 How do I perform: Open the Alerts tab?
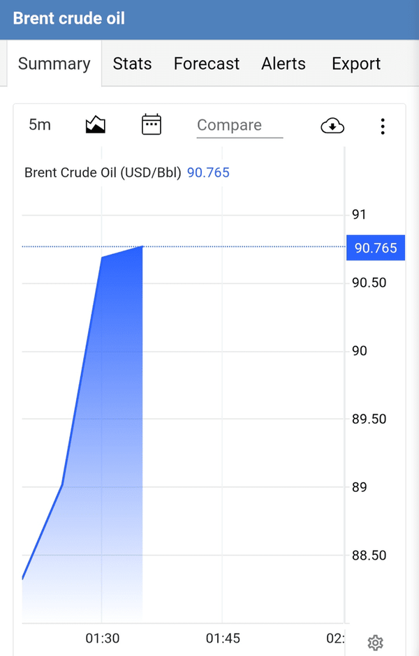click(284, 64)
